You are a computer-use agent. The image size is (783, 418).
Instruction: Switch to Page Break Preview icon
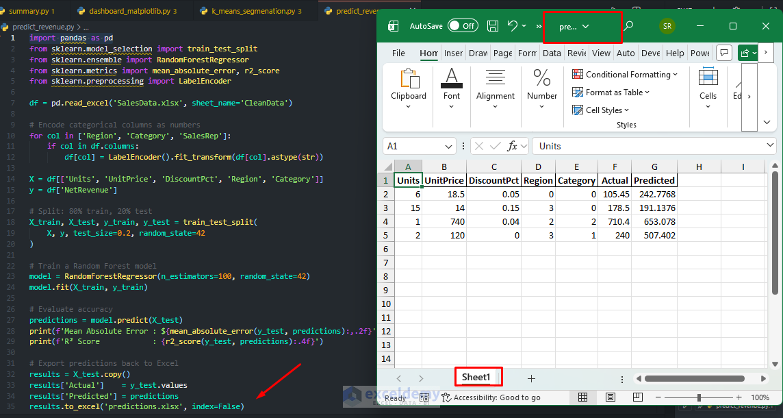638,397
